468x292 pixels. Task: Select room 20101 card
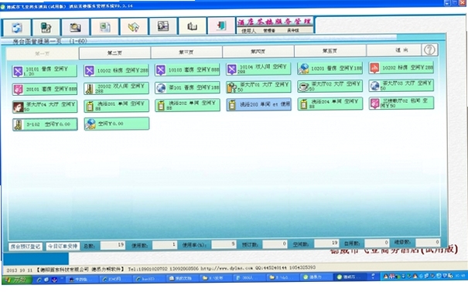click(45, 89)
